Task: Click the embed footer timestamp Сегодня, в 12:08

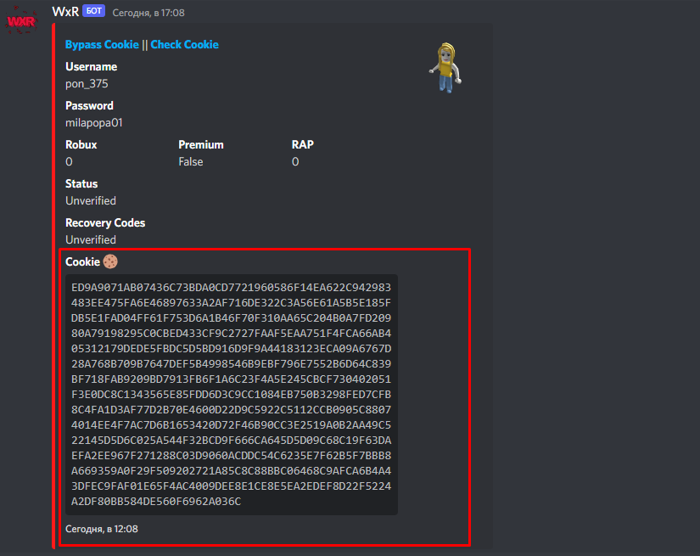Action: (x=101, y=529)
